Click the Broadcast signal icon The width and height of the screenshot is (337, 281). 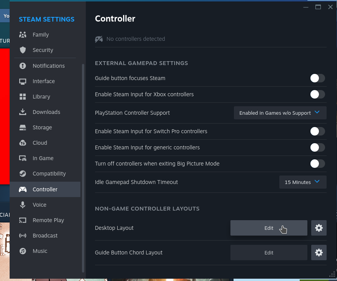pyautogui.click(x=23, y=236)
